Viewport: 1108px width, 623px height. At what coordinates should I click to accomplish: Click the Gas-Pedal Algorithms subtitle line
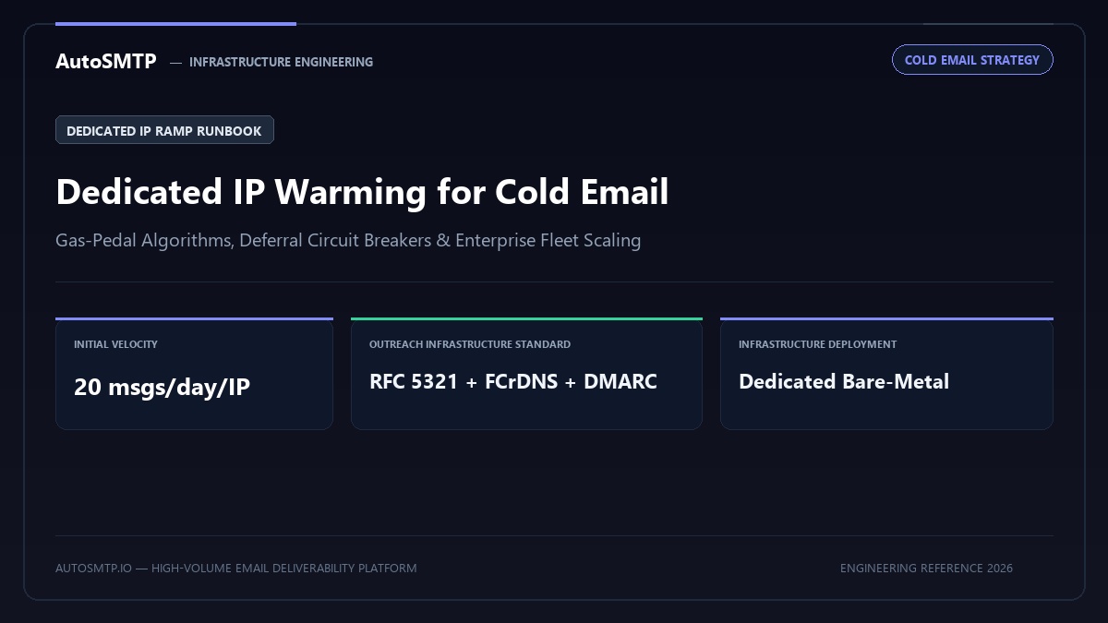(x=348, y=241)
